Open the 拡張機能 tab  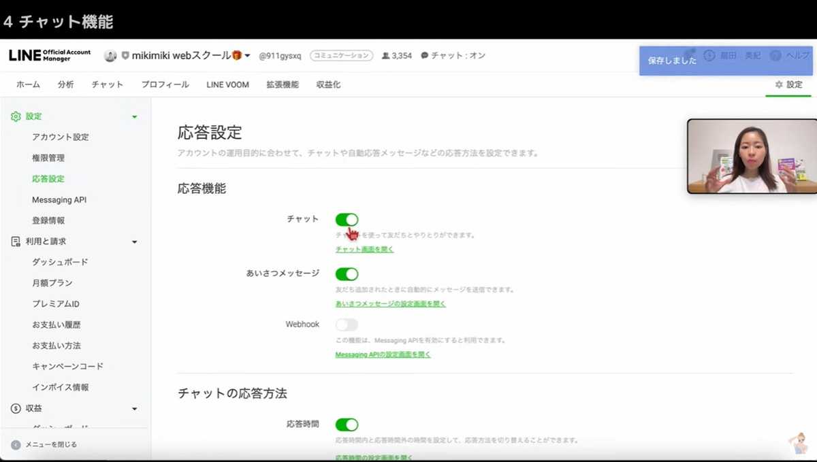pyautogui.click(x=283, y=85)
